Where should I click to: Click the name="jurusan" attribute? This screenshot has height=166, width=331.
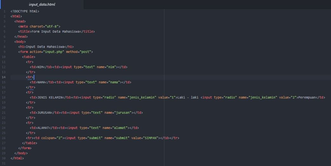pos(118,112)
